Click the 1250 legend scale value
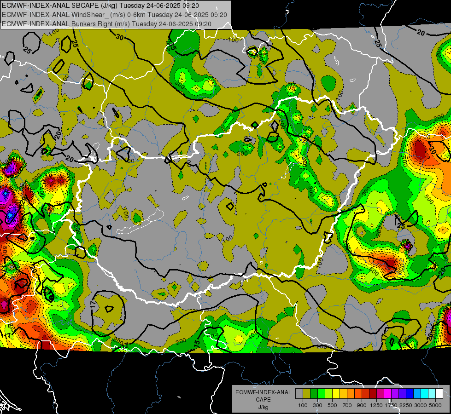 point(376,405)
